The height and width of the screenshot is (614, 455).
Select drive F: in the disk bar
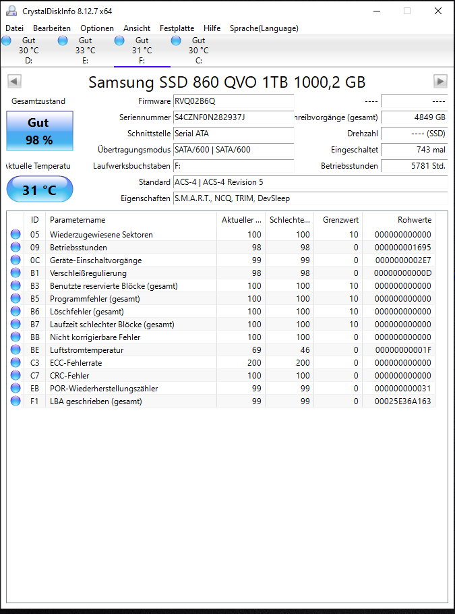[142, 50]
